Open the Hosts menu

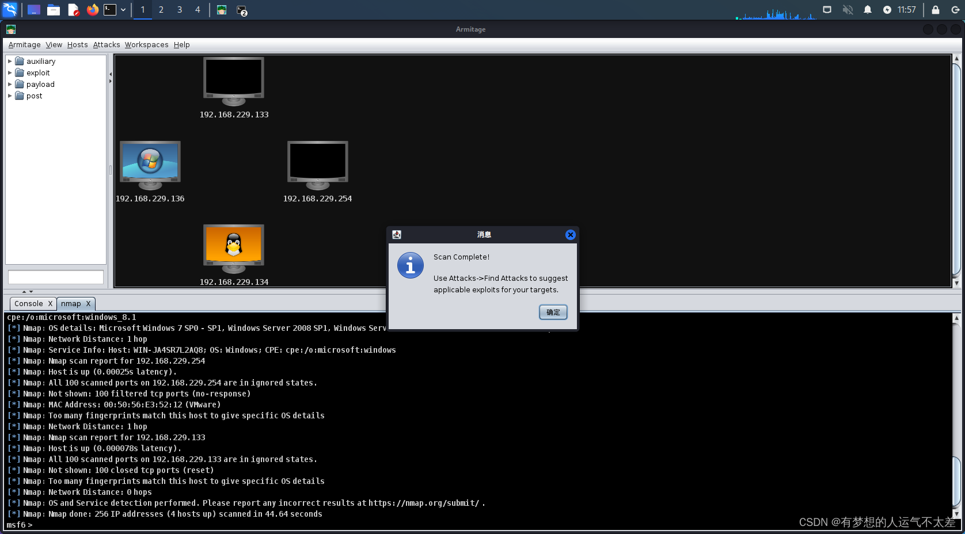[78, 45]
